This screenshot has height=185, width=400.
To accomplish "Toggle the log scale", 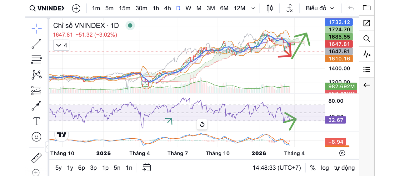I will [x=325, y=168].
